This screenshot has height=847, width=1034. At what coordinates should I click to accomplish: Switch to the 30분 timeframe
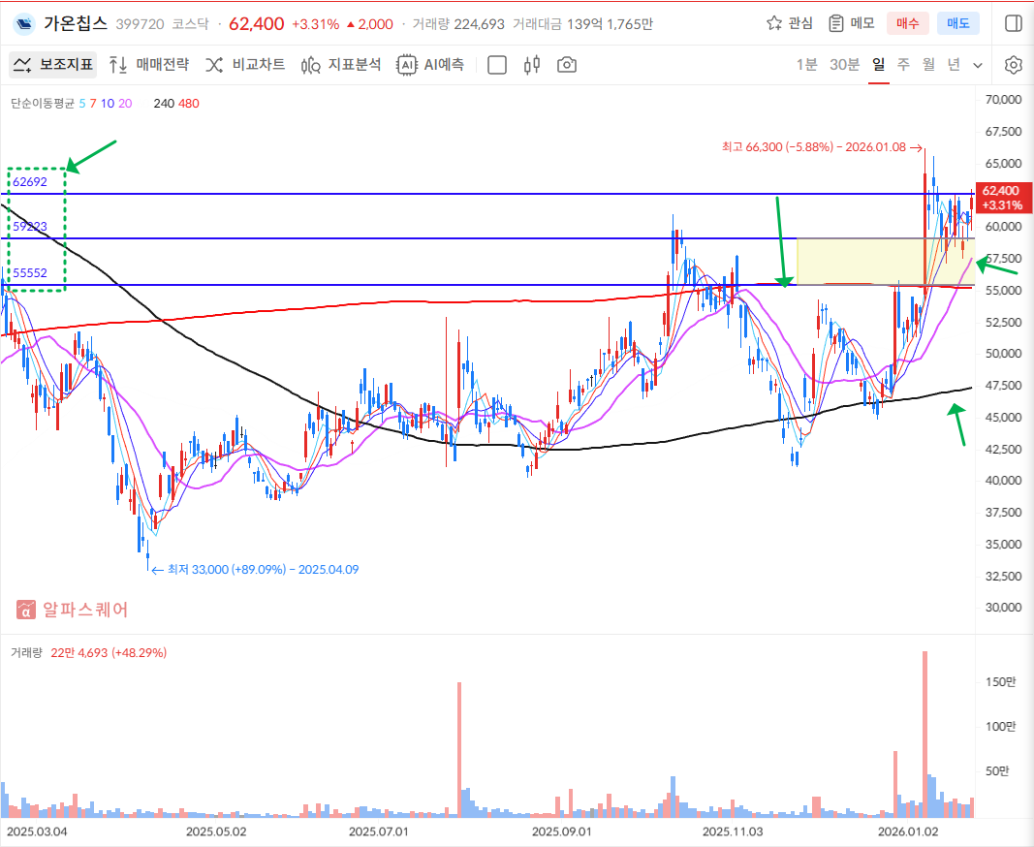pyautogui.click(x=844, y=65)
